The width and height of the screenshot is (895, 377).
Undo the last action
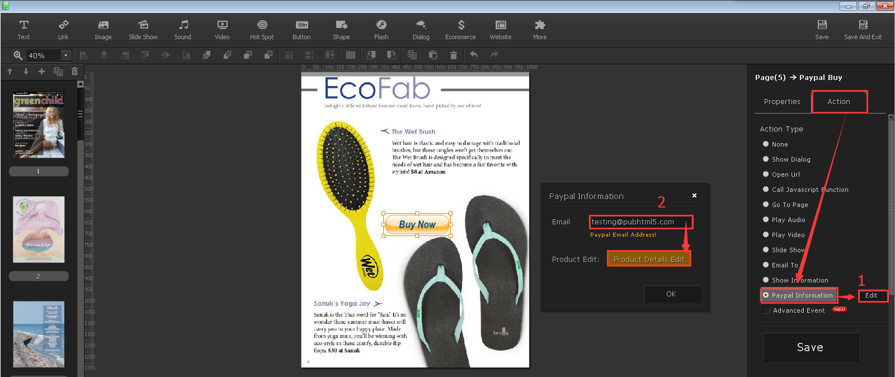(x=474, y=55)
